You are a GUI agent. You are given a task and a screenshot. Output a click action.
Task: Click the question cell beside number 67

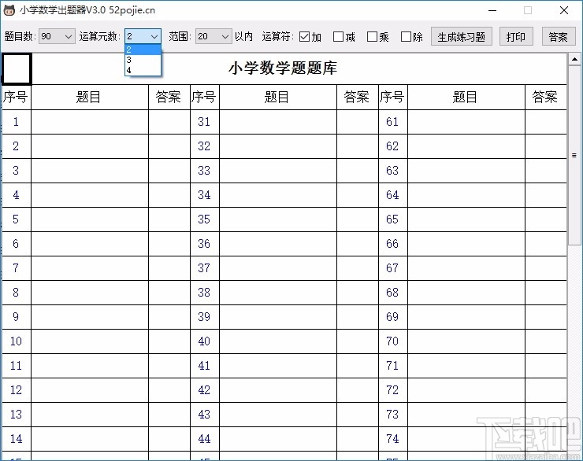coord(466,268)
